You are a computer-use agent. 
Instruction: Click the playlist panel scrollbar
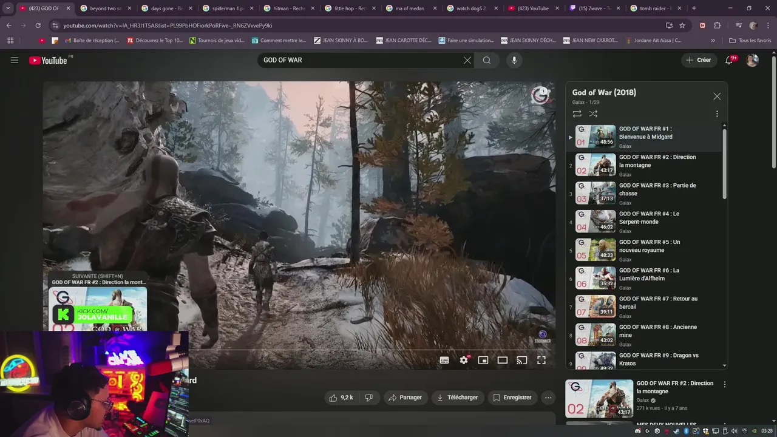click(x=724, y=163)
